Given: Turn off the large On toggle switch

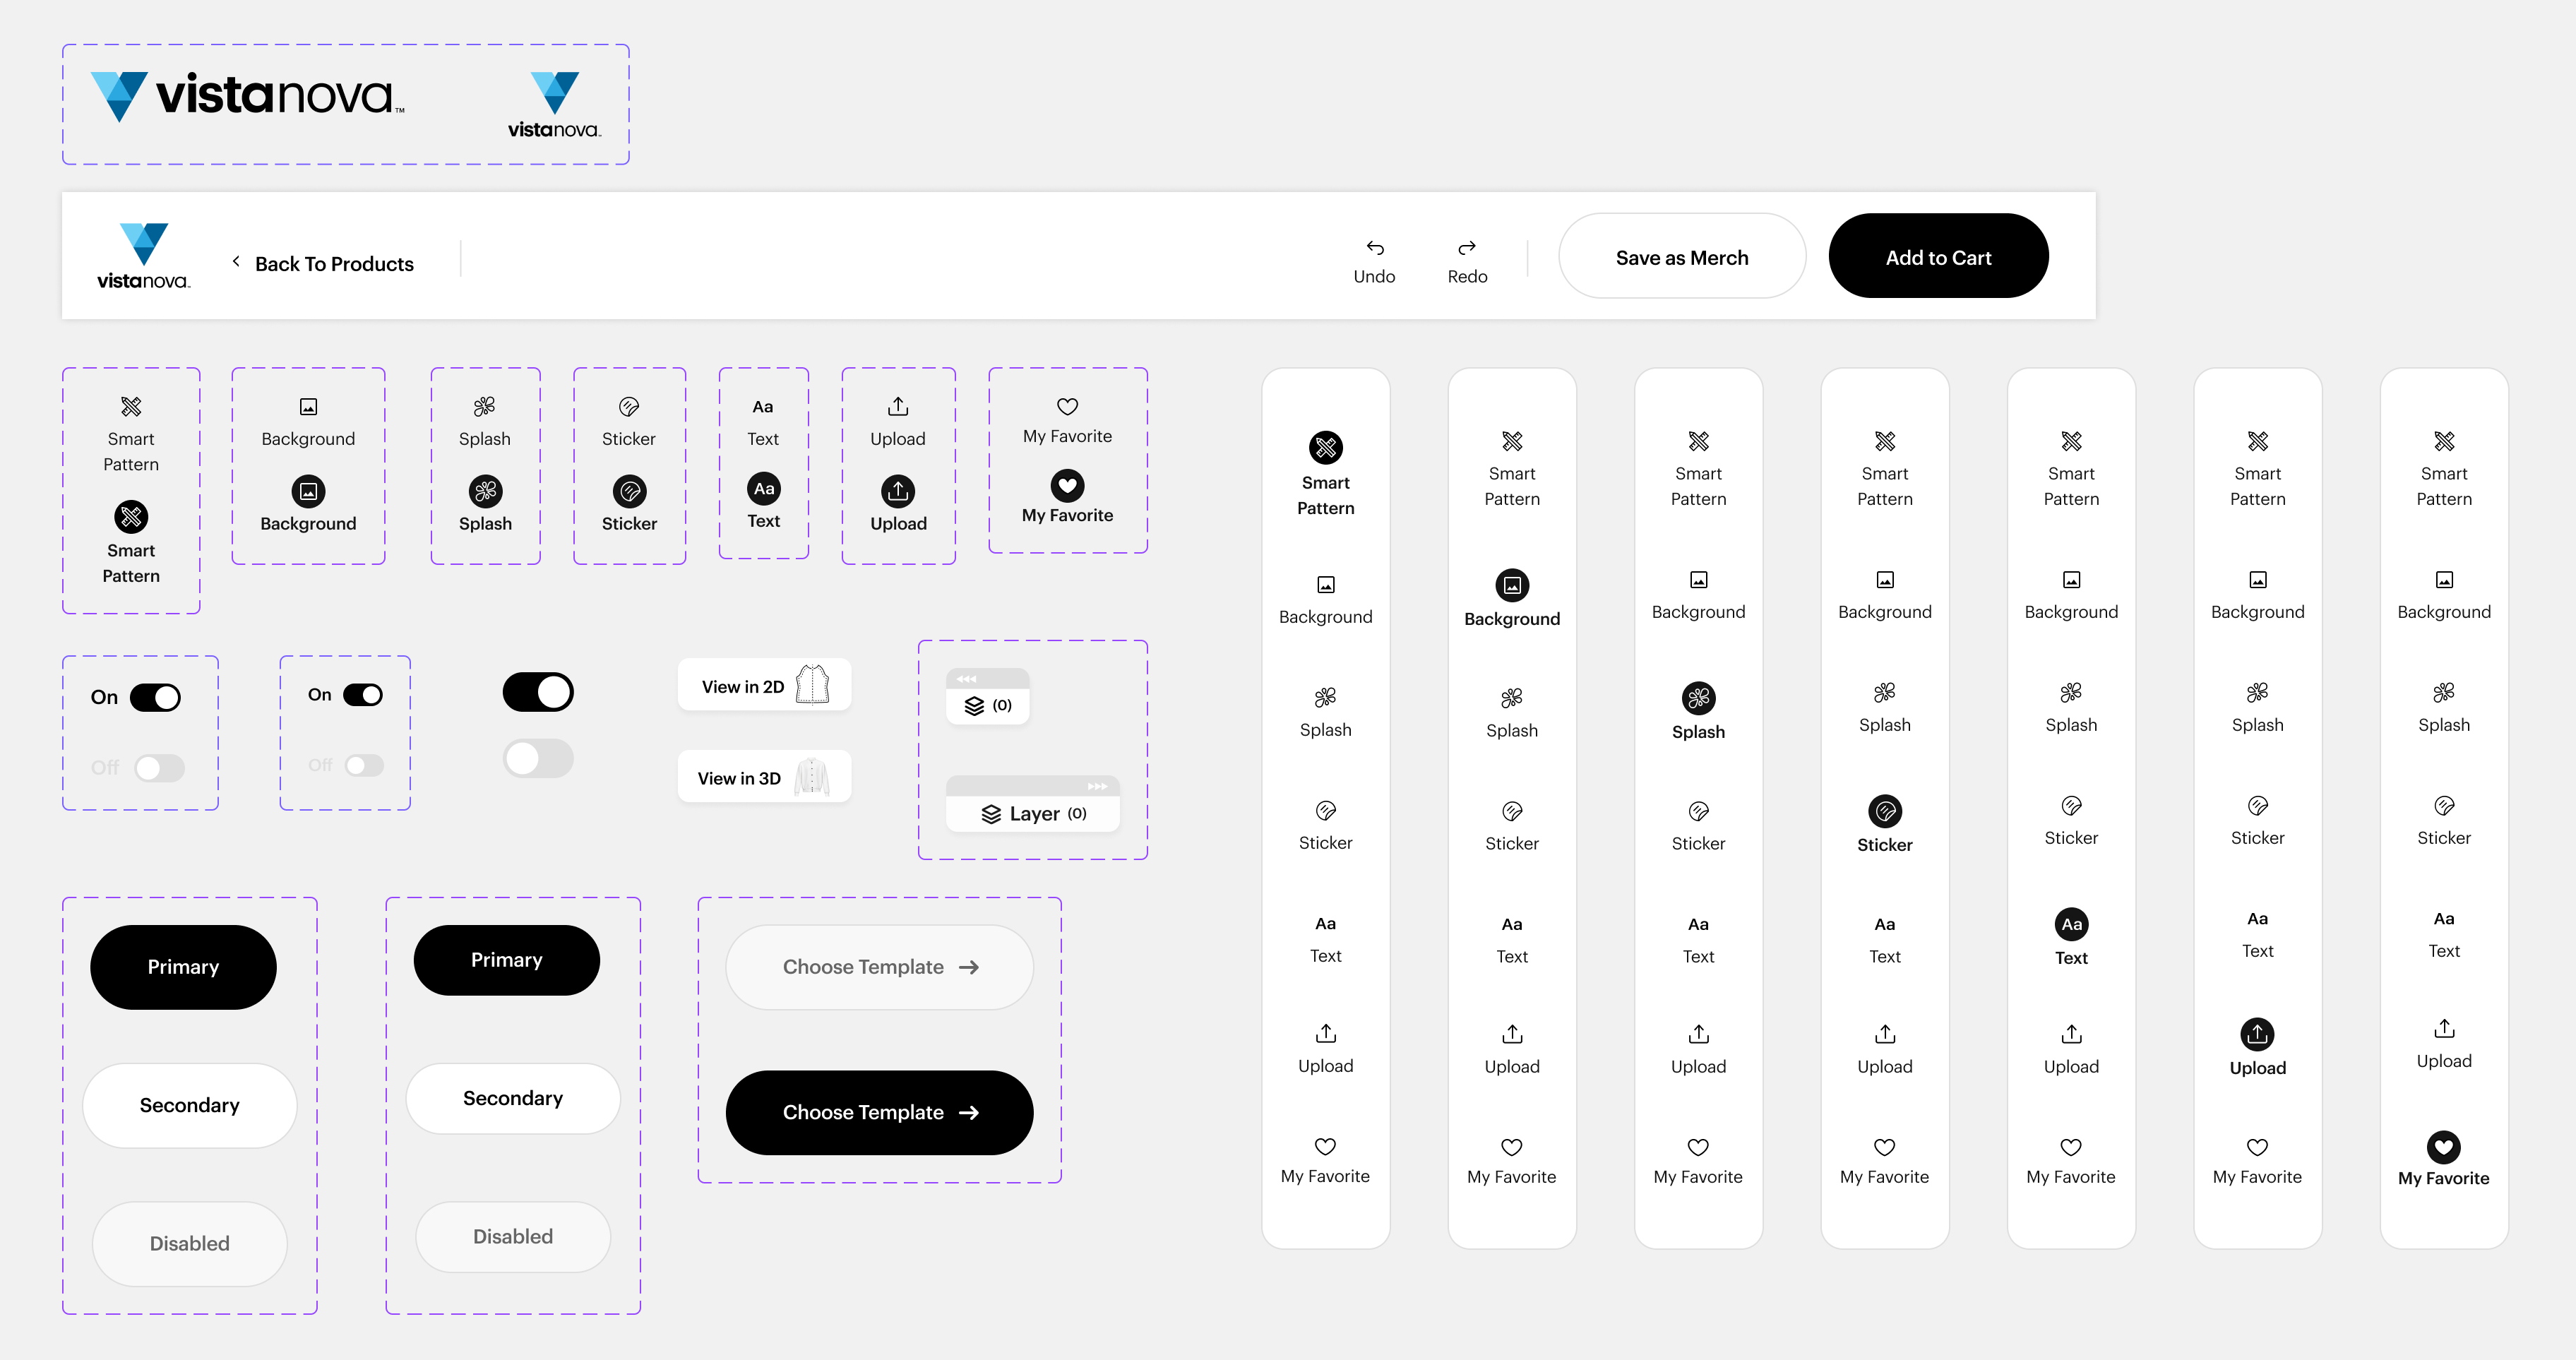Looking at the screenshot, I should (x=155, y=697).
